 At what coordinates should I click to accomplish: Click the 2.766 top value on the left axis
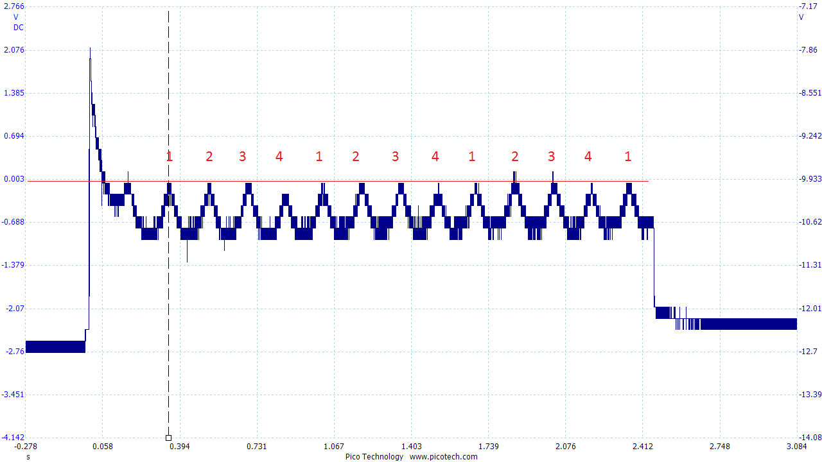[14, 6]
